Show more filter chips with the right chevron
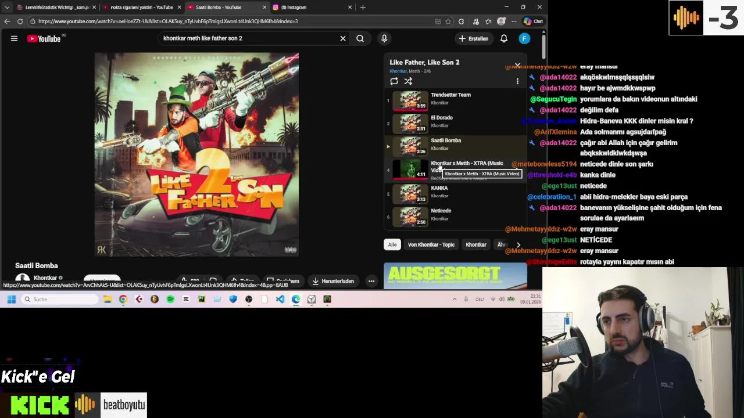The image size is (744, 418). coord(518,244)
